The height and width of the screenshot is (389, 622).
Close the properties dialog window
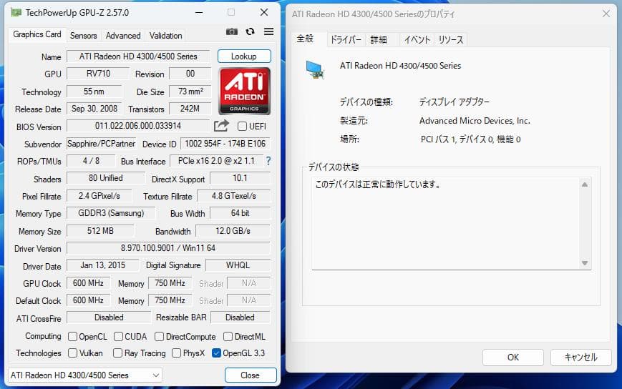click(x=606, y=14)
